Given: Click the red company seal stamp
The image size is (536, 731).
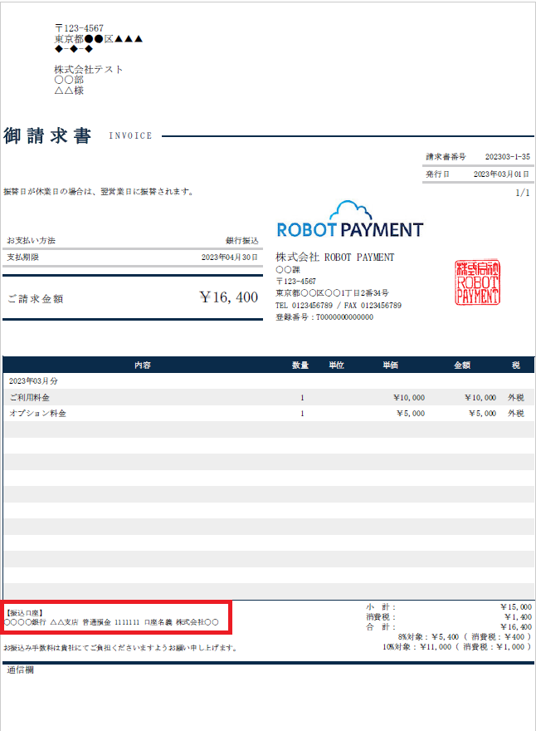Looking at the screenshot, I should tap(477, 282).
